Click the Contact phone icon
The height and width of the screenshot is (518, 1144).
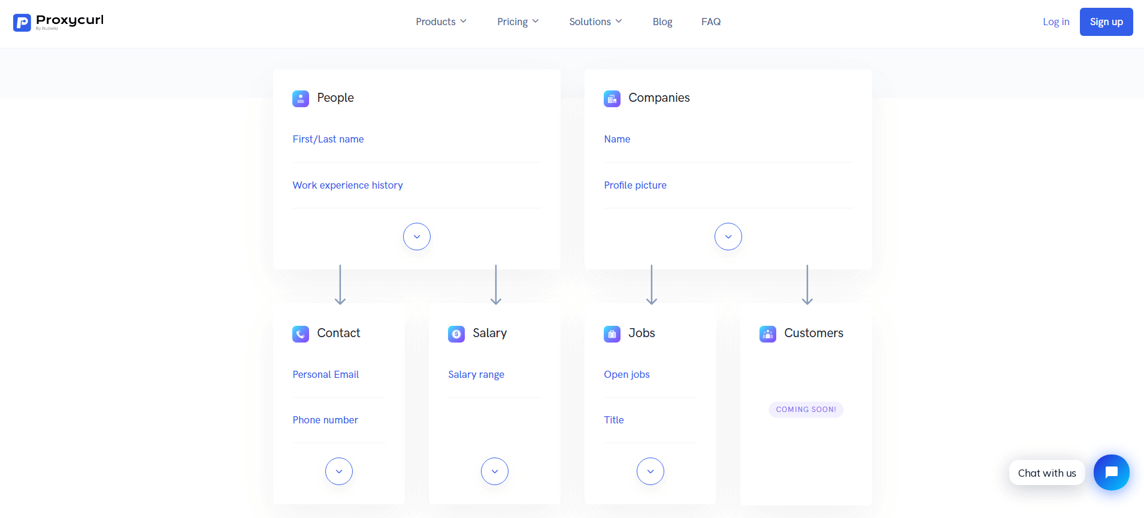point(301,334)
